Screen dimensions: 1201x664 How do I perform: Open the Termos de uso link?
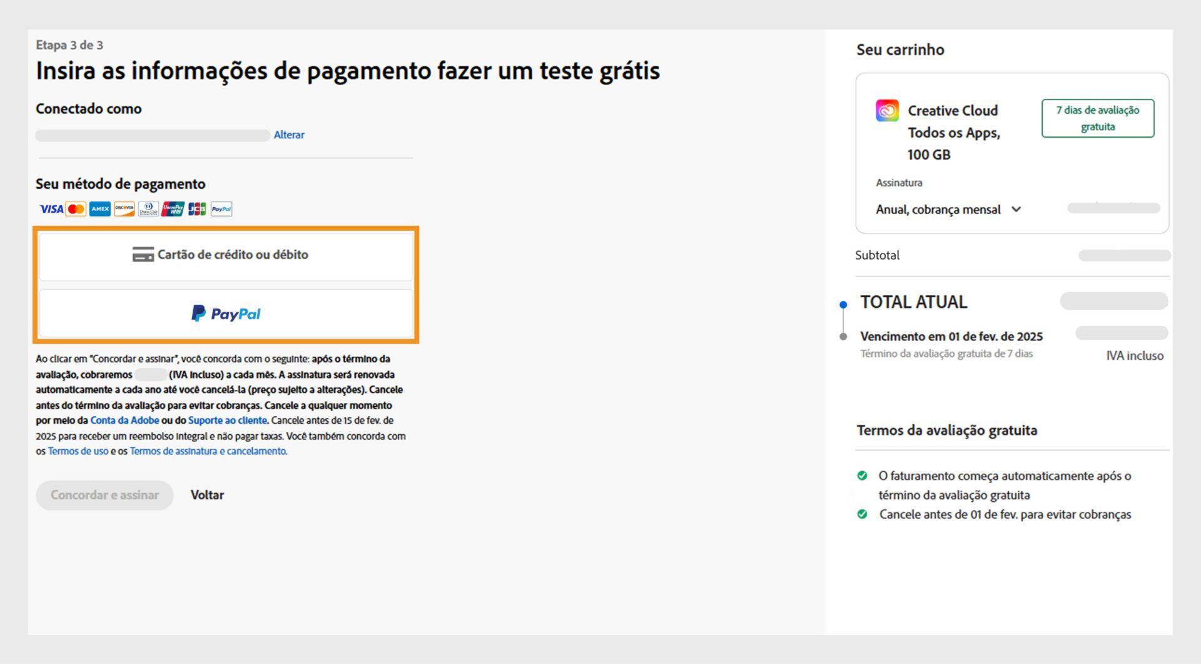tap(78, 451)
